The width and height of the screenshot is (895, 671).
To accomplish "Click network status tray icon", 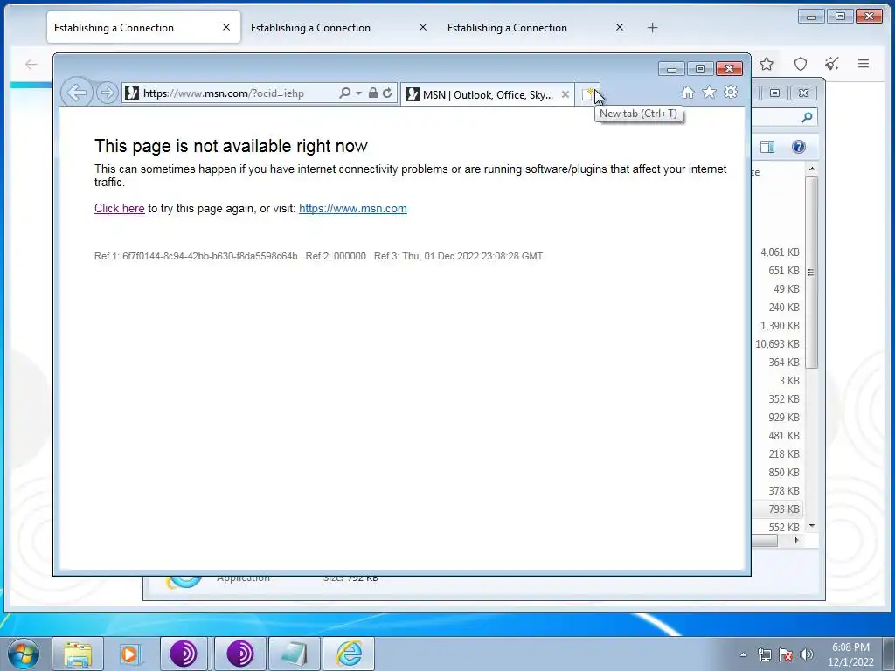I will [x=764, y=654].
